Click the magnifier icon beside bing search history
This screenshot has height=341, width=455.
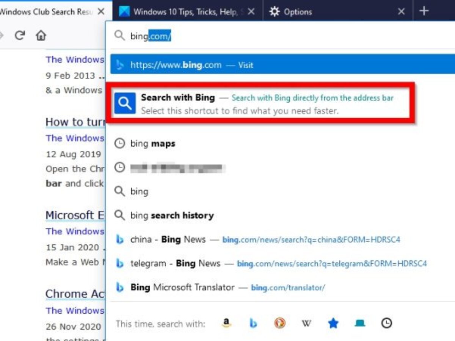tap(120, 215)
